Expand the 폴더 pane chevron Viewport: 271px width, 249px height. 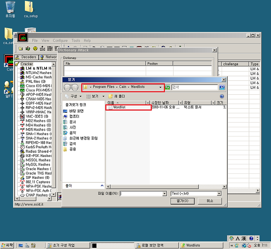102,186
